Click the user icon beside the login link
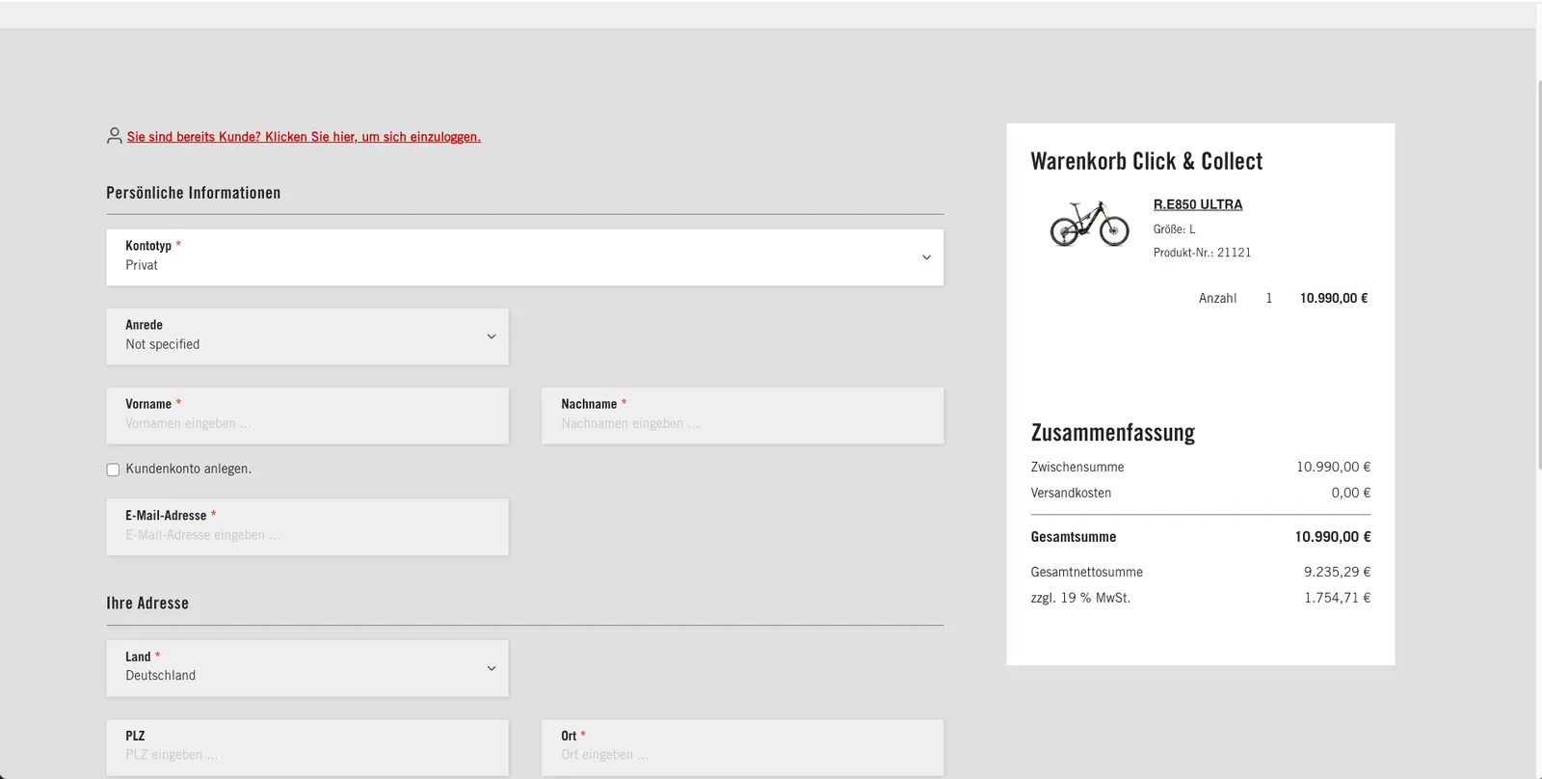 [x=114, y=136]
